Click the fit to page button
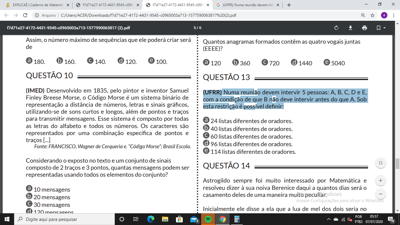Image resolution: width=400 pixels, height=225 pixels. click(x=380, y=163)
